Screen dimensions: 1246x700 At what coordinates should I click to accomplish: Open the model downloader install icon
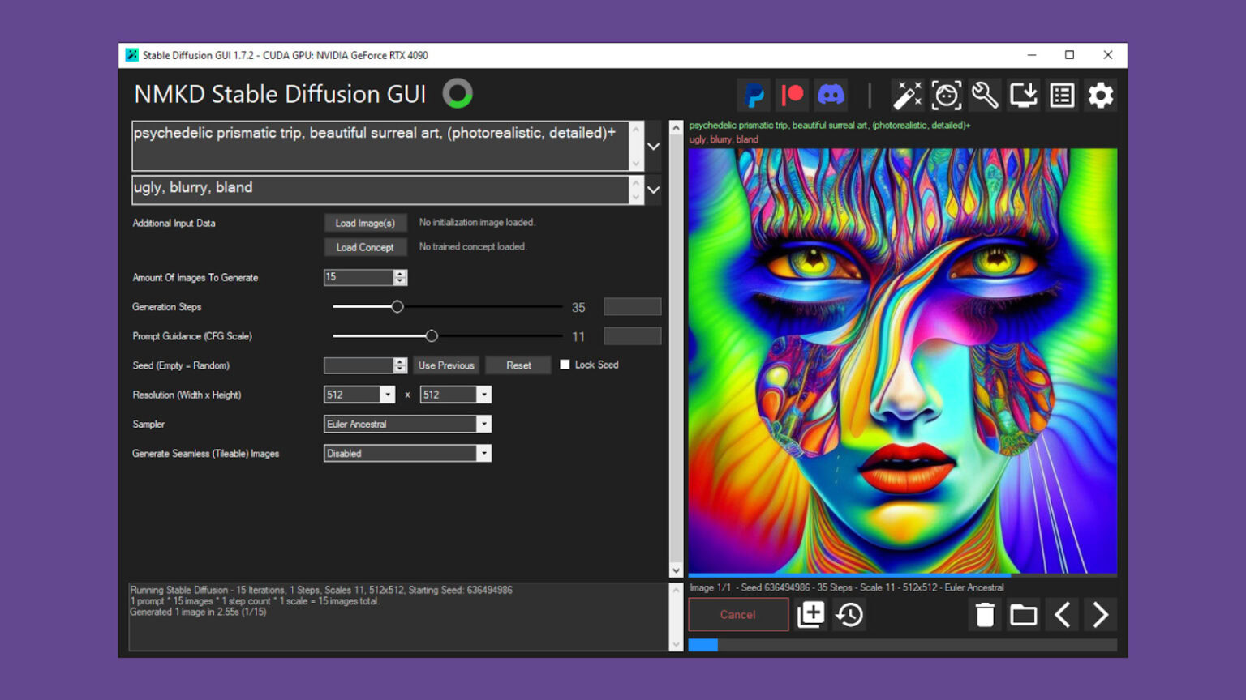[x=1024, y=96]
